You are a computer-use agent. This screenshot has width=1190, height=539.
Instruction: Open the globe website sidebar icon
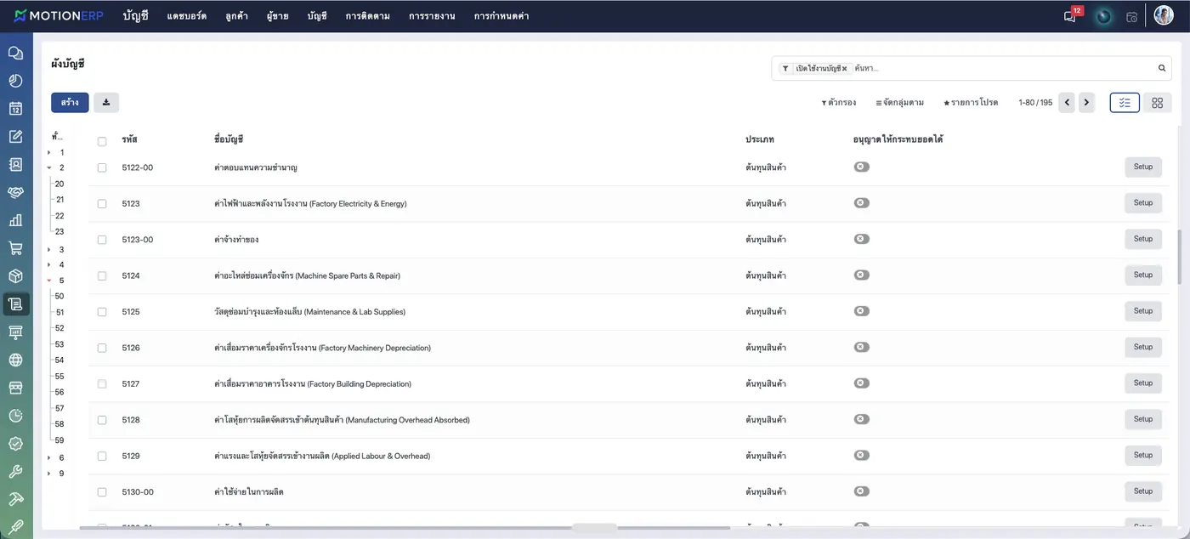tap(15, 360)
